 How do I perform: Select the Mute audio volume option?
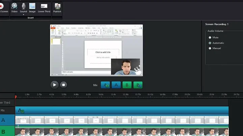coord(210,38)
